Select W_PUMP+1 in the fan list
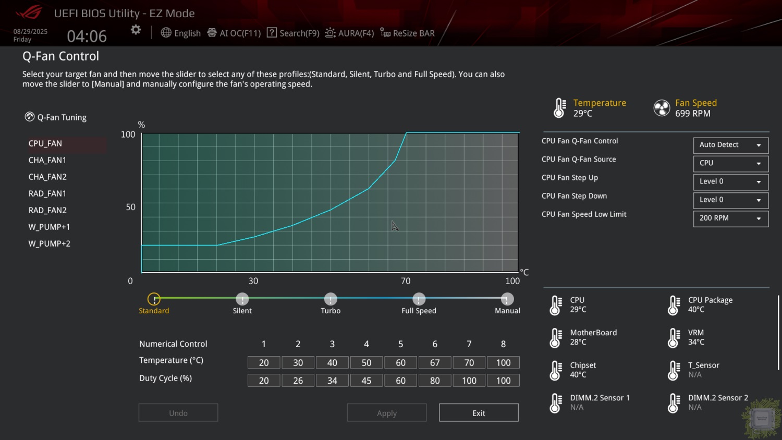This screenshot has height=440, width=782. click(x=49, y=227)
